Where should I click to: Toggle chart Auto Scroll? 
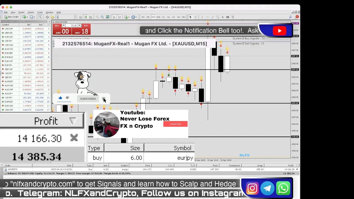tap(114, 17)
